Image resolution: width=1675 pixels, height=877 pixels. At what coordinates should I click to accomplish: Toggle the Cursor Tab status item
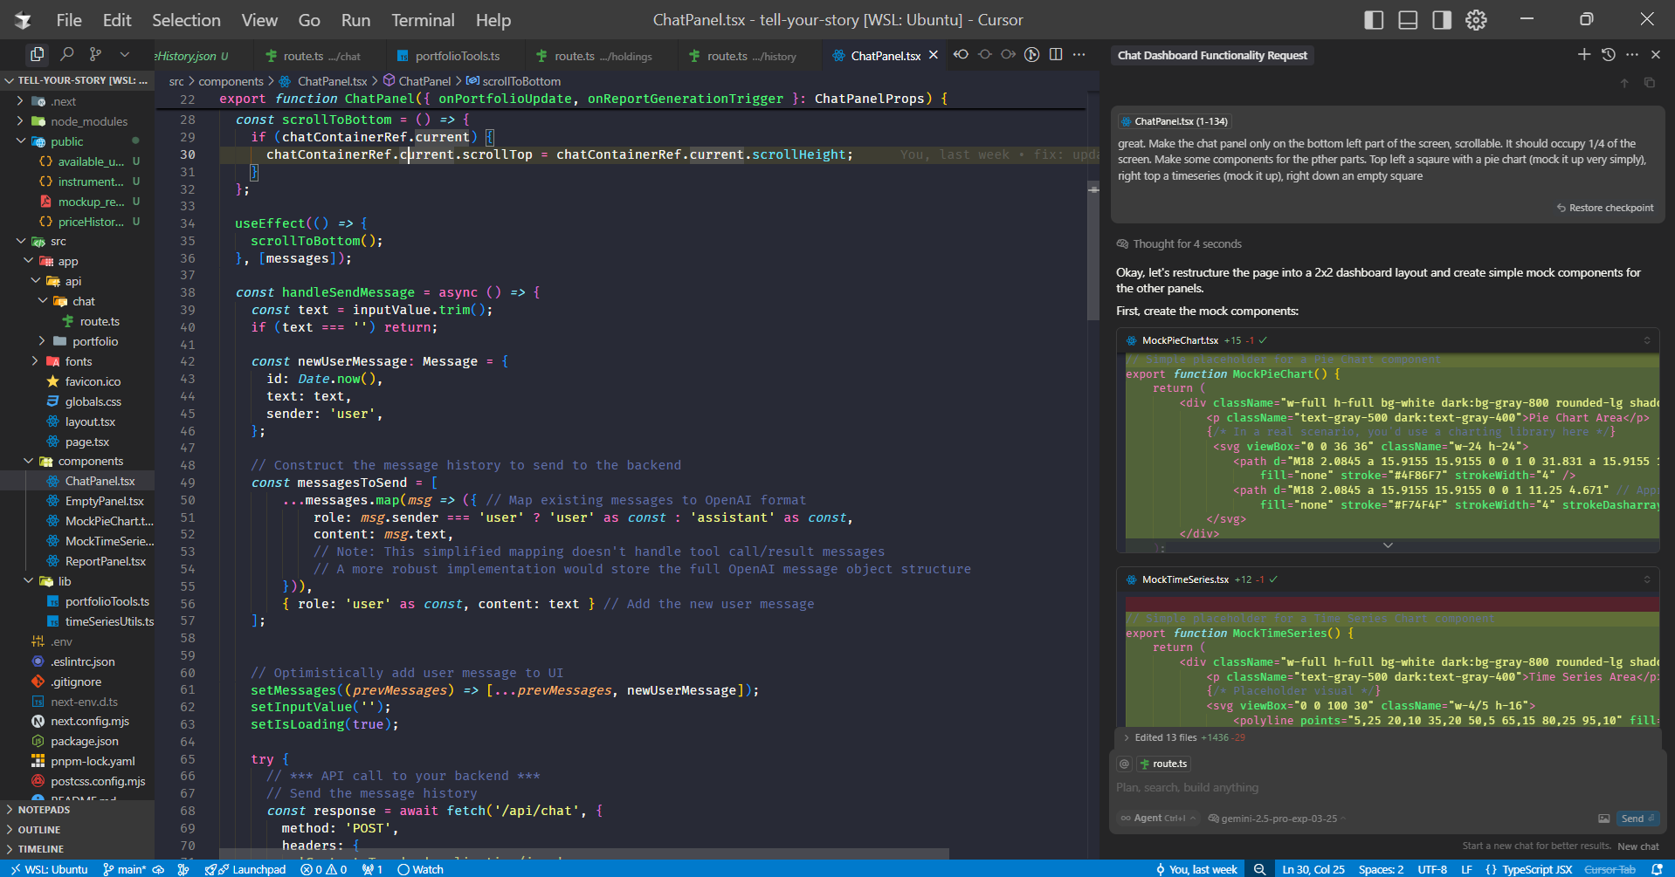click(x=1610, y=869)
